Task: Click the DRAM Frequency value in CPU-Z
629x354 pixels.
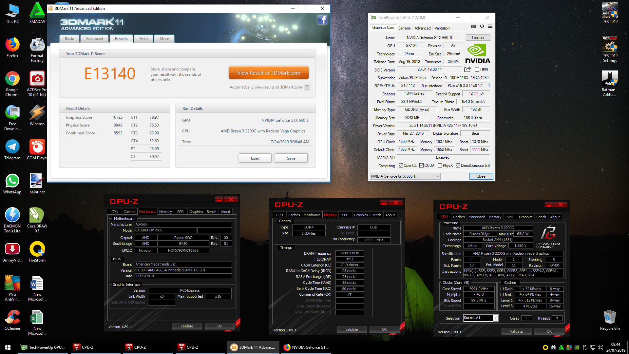Action: tap(349, 253)
